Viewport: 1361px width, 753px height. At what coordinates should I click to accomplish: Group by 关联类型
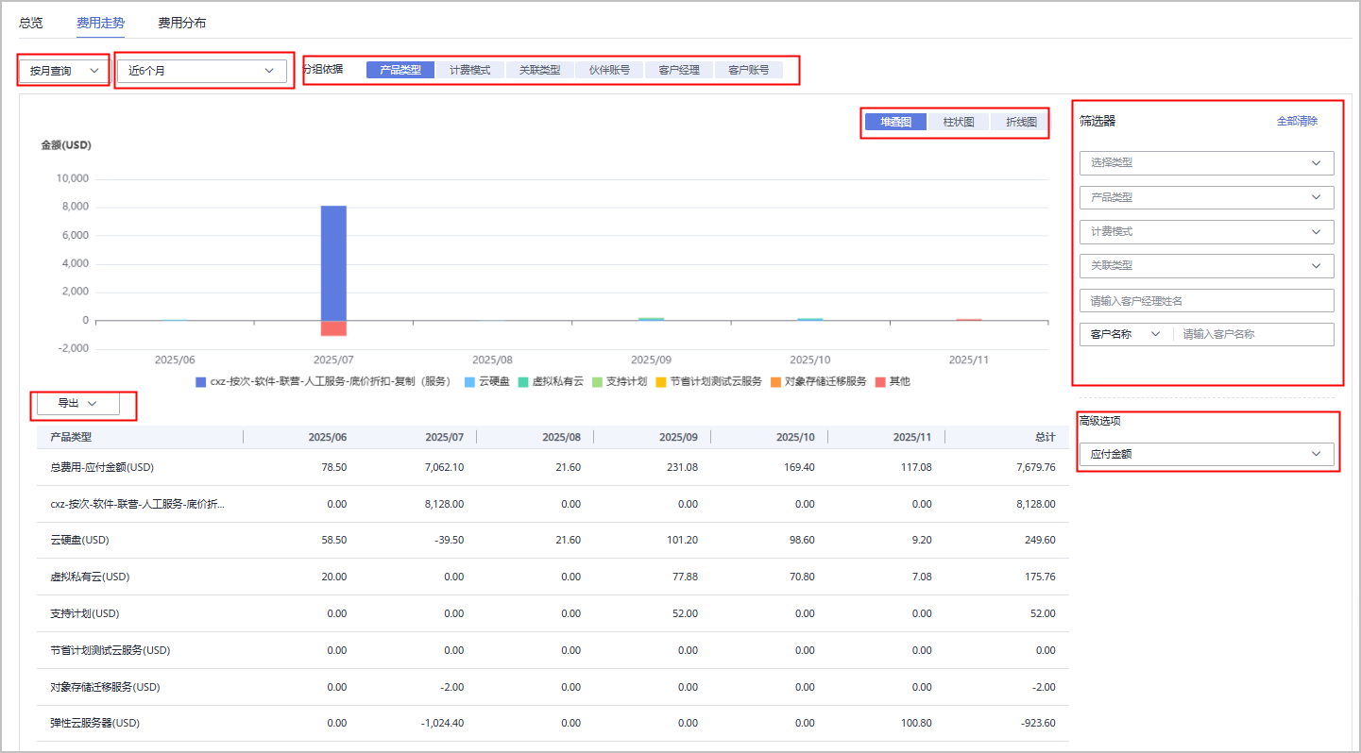pyautogui.click(x=539, y=70)
